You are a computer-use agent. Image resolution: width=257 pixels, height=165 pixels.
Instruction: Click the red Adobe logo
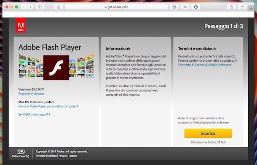point(21,25)
